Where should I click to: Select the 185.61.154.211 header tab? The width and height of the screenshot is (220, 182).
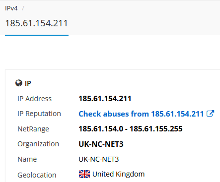coord(37,23)
